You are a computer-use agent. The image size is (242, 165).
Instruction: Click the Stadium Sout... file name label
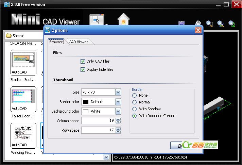tap(23, 80)
